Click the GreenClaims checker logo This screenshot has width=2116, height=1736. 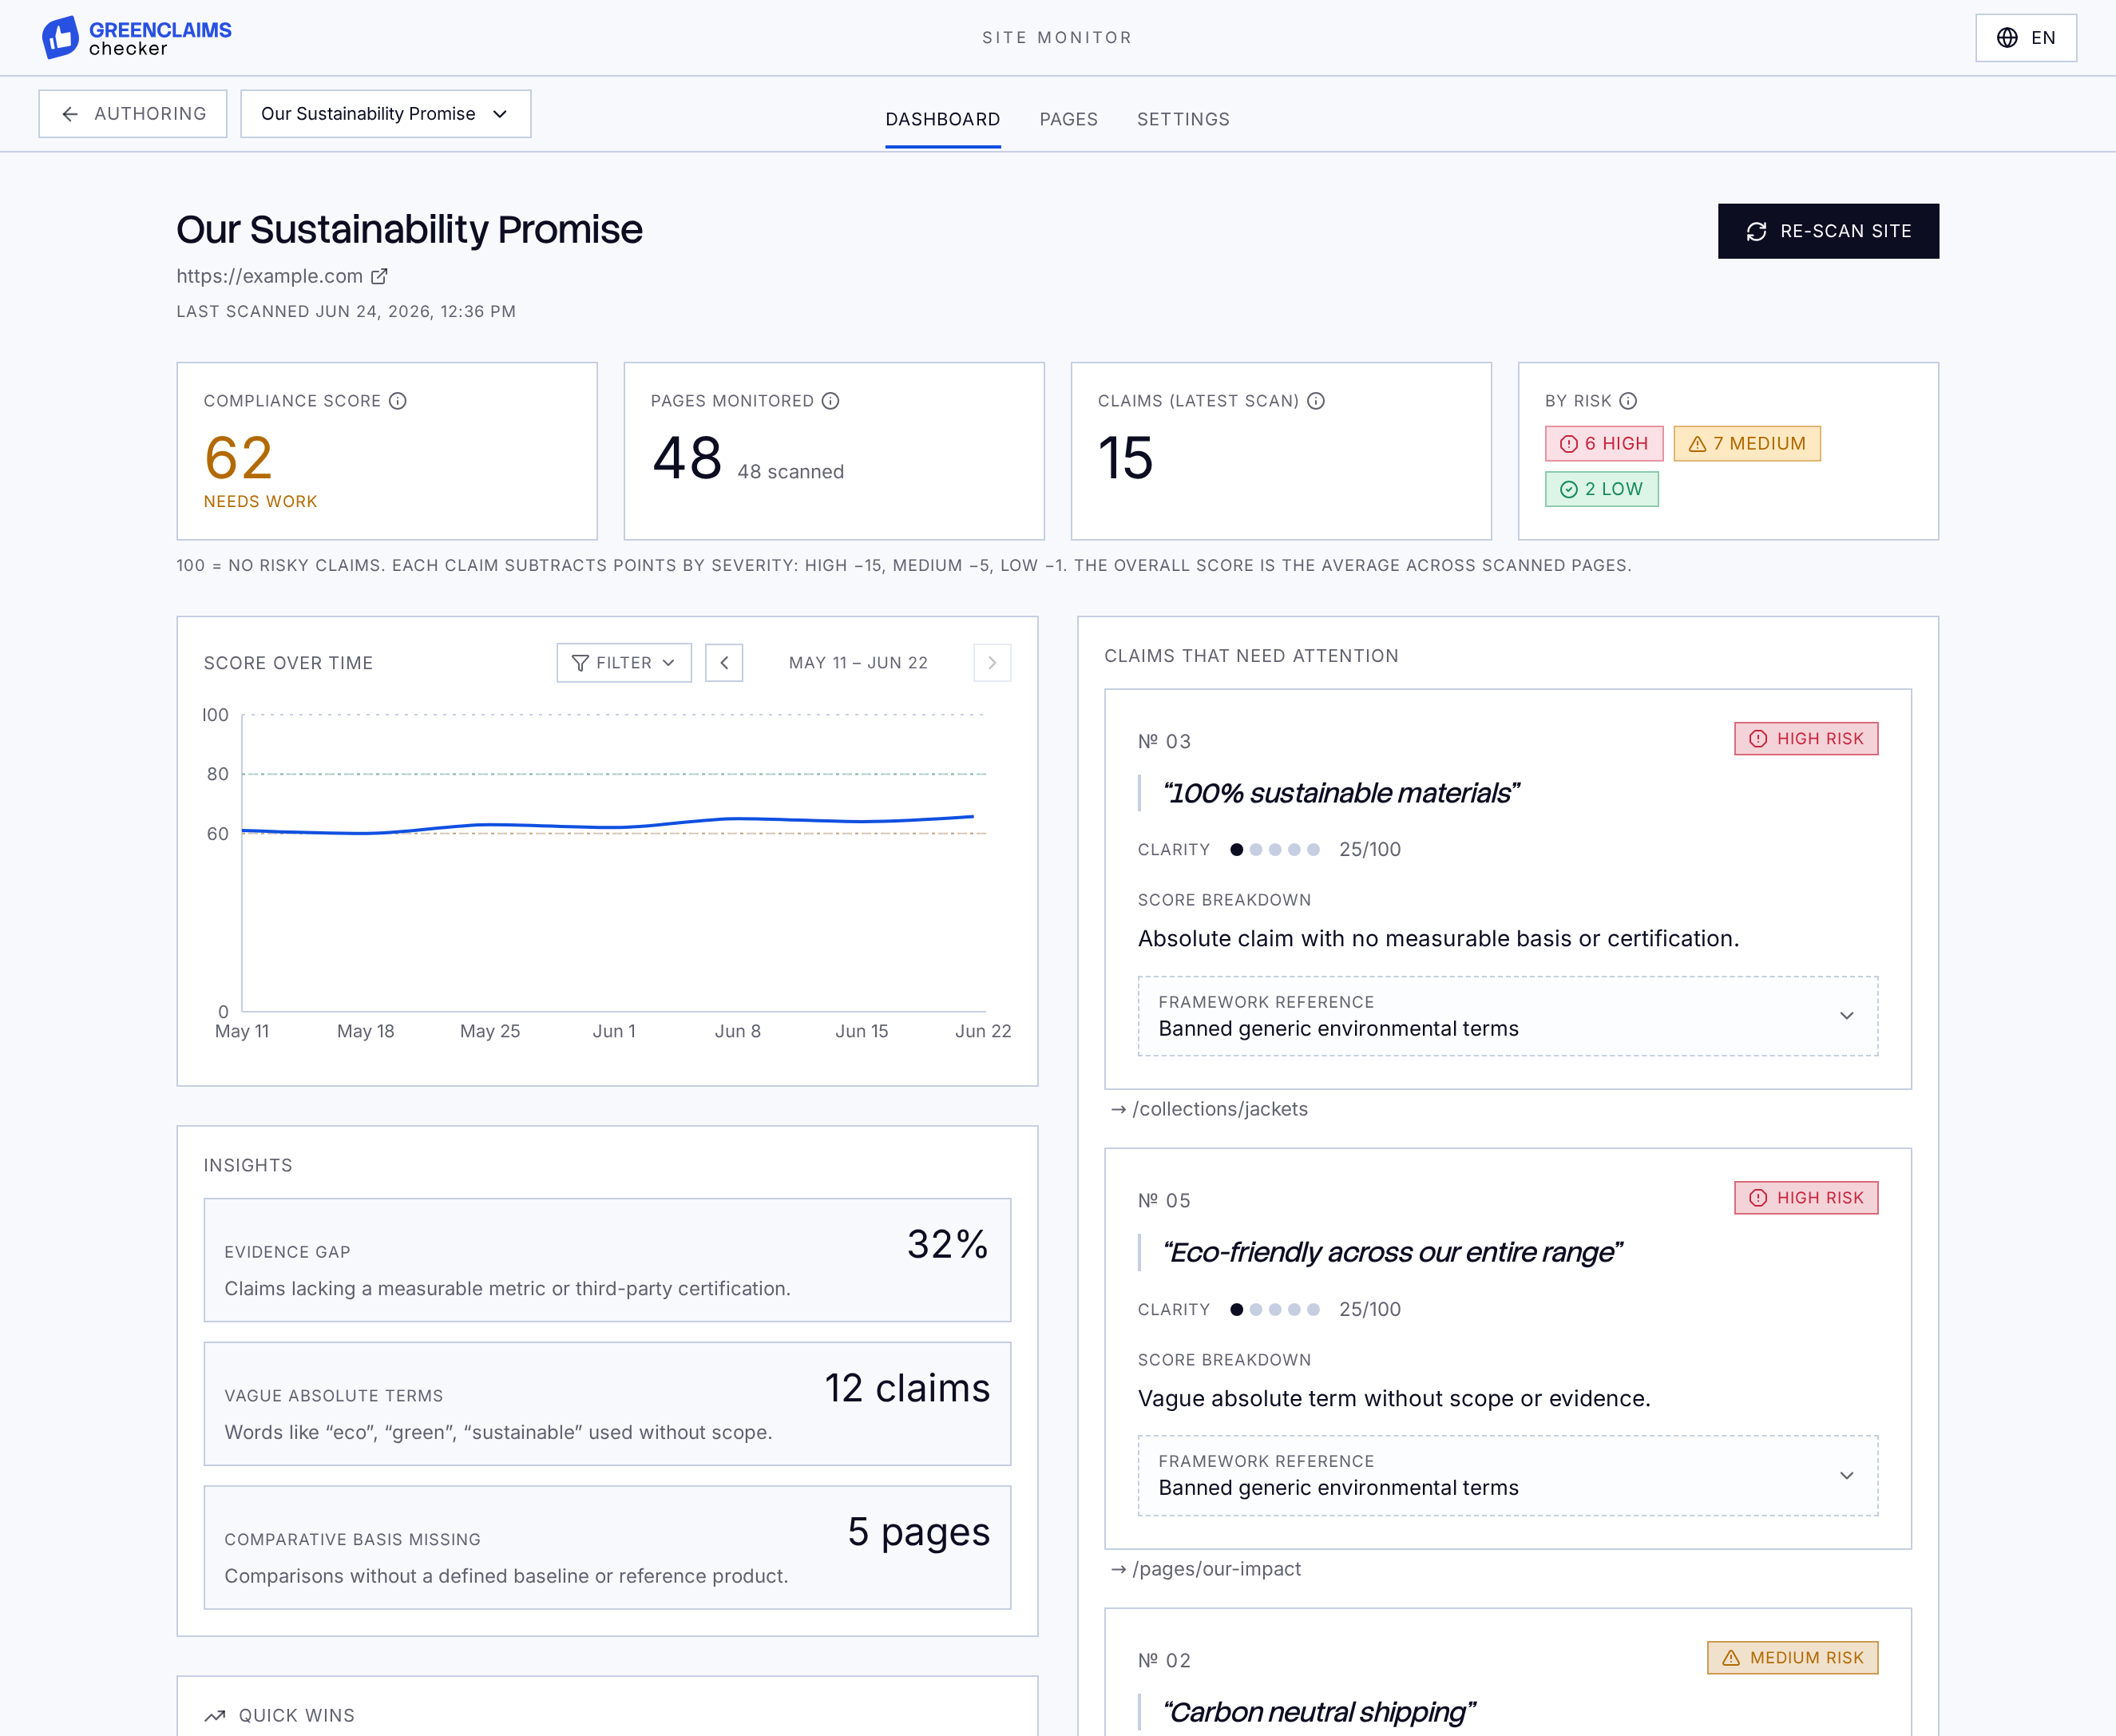pyautogui.click(x=137, y=38)
